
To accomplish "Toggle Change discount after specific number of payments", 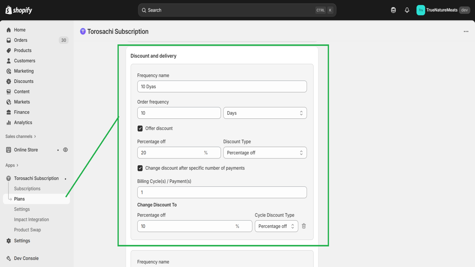I will tap(140, 168).
